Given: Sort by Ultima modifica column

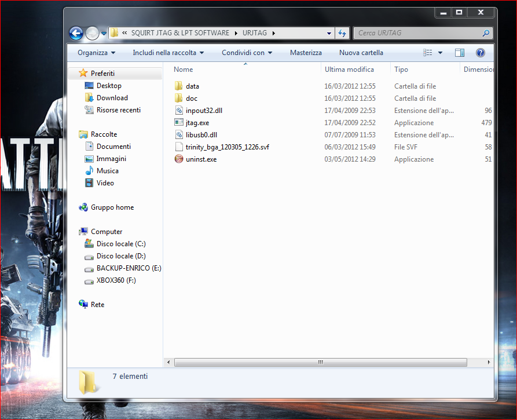Looking at the screenshot, I should click(349, 70).
